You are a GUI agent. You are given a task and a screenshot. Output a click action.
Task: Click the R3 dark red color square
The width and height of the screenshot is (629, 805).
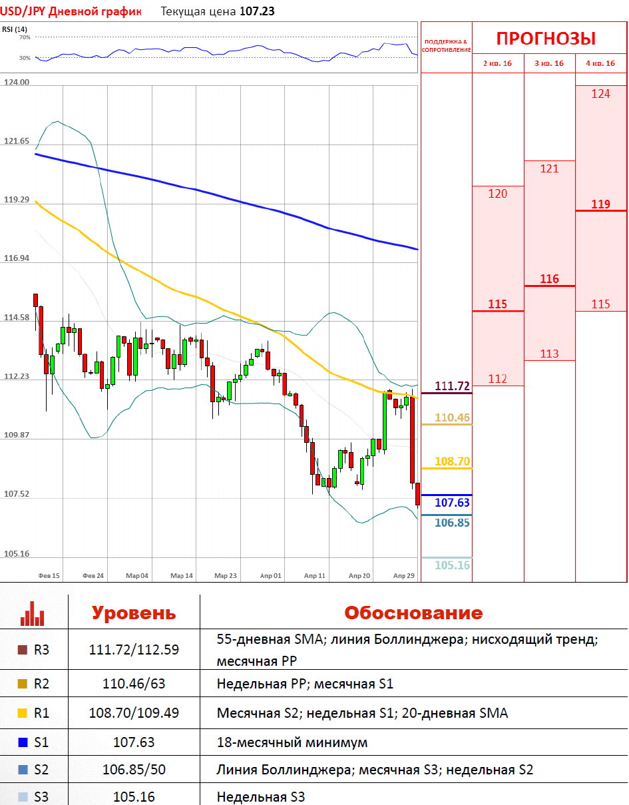pyautogui.click(x=23, y=650)
